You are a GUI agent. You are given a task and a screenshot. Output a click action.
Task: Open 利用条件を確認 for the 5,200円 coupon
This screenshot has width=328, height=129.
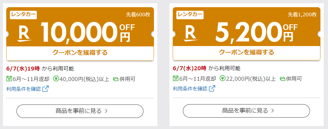click(x=190, y=89)
